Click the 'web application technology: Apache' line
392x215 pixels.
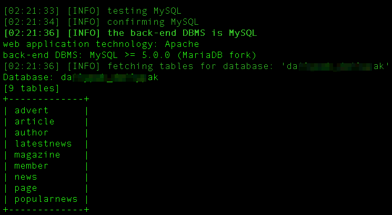(101, 44)
